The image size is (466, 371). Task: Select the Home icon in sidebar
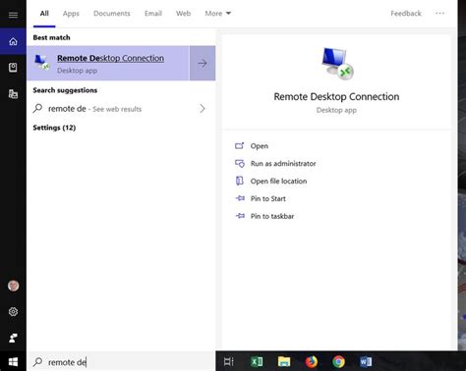13,41
